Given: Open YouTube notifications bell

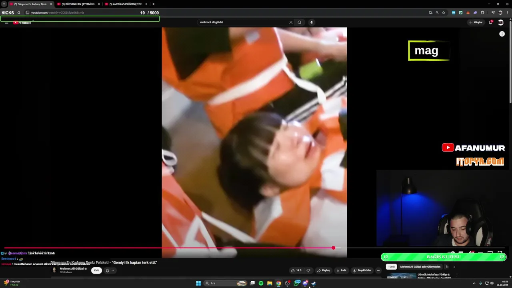Looking at the screenshot, I should [x=490, y=22].
